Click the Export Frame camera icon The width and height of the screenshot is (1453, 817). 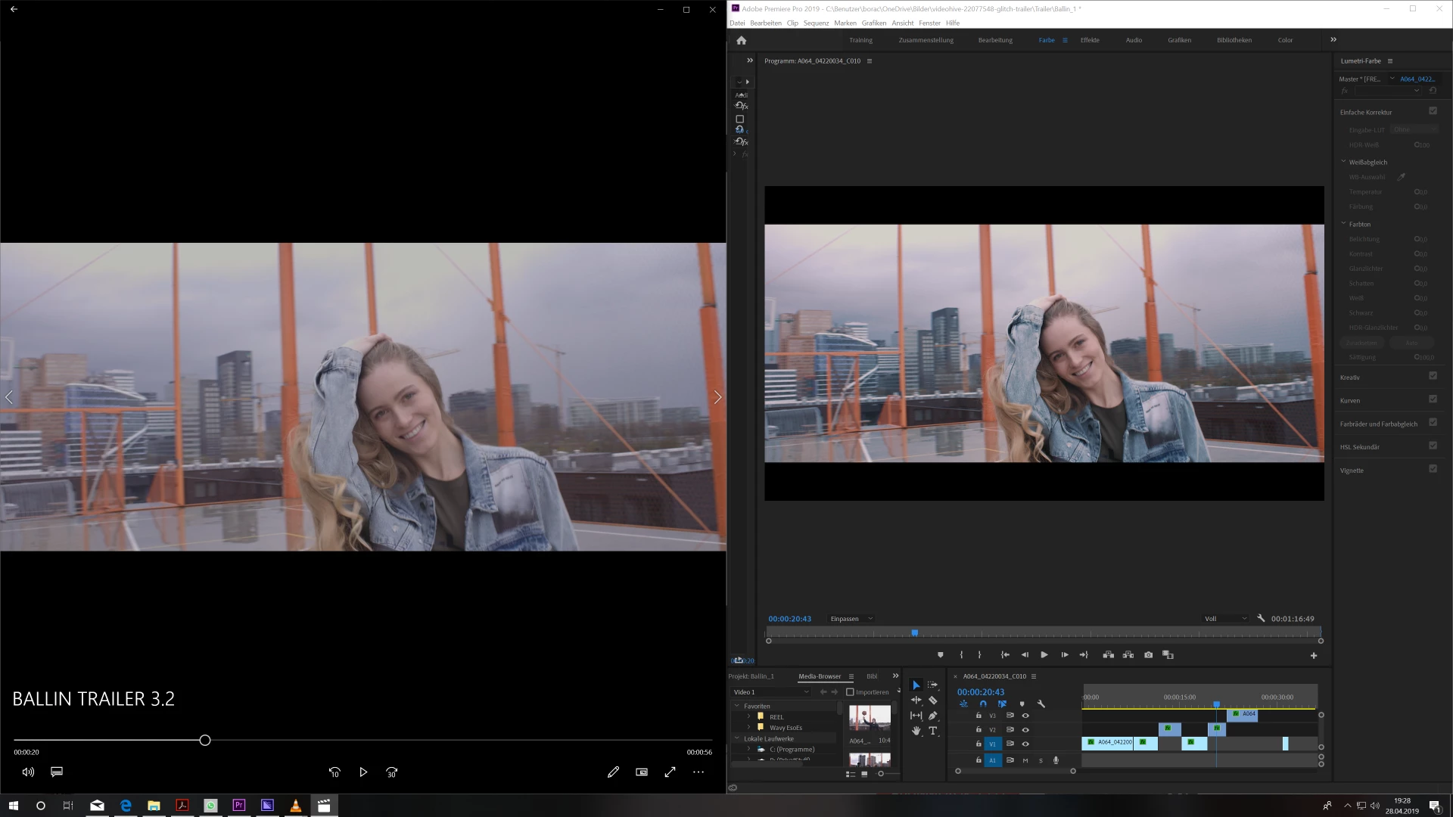coord(1148,655)
